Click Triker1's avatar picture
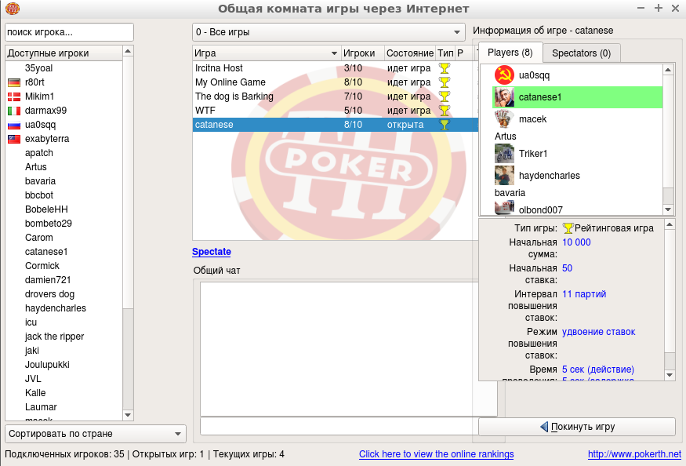686x466 pixels. [504, 153]
